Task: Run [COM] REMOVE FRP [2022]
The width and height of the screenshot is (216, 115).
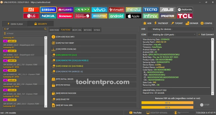Action: click(93, 55)
